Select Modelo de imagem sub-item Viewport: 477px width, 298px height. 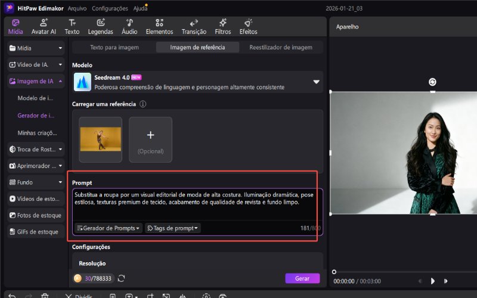[35, 98]
